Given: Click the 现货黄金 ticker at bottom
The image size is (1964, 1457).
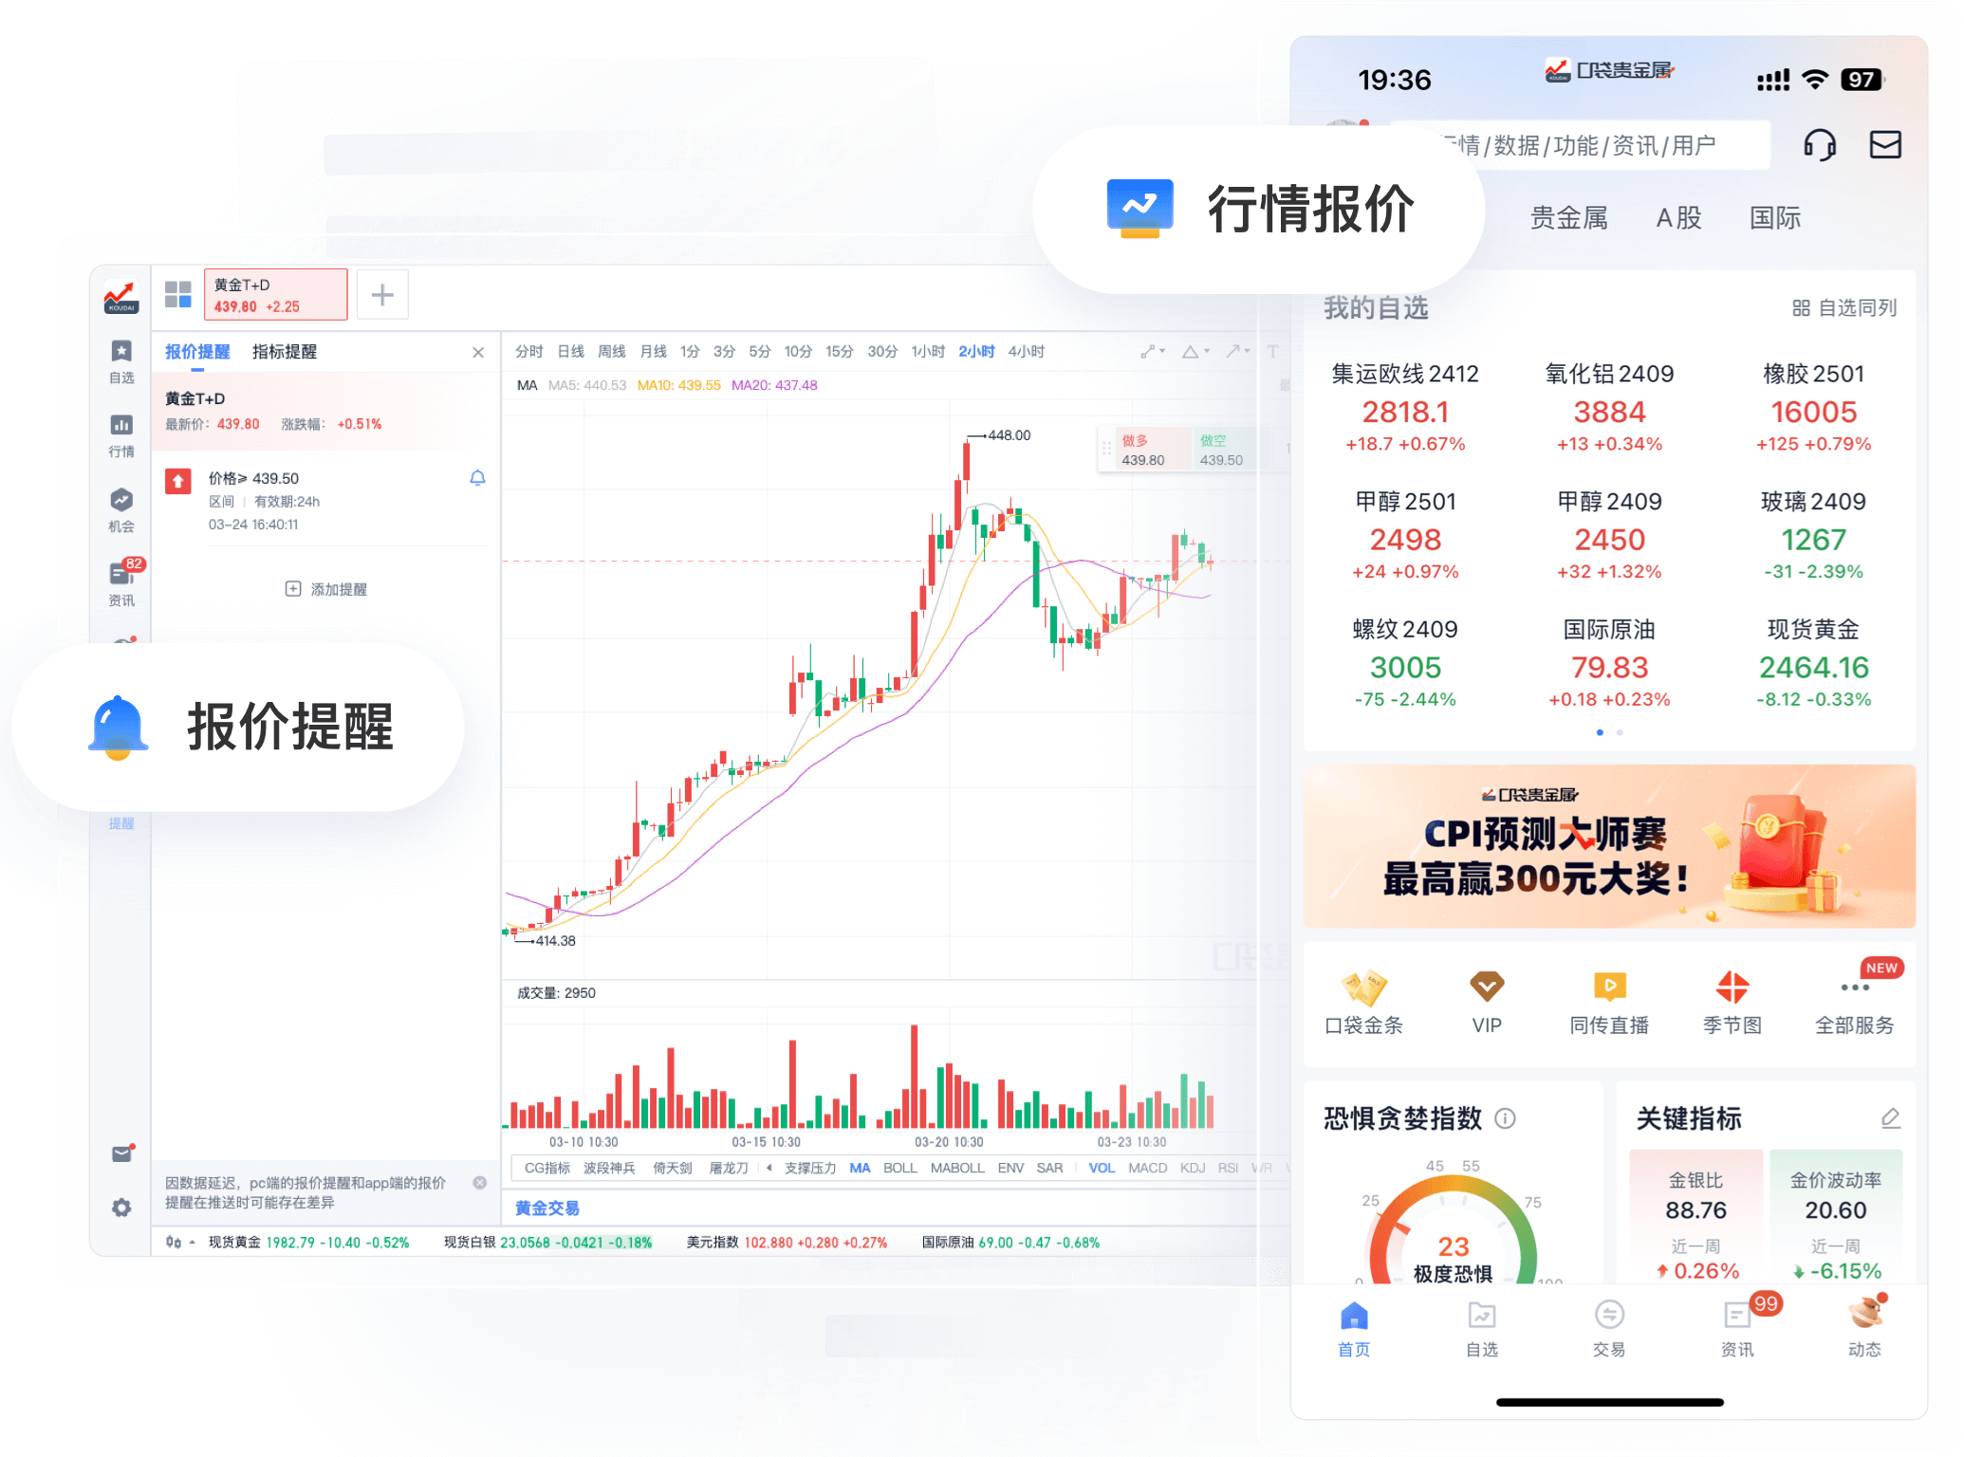Looking at the screenshot, I should [308, 1242].
